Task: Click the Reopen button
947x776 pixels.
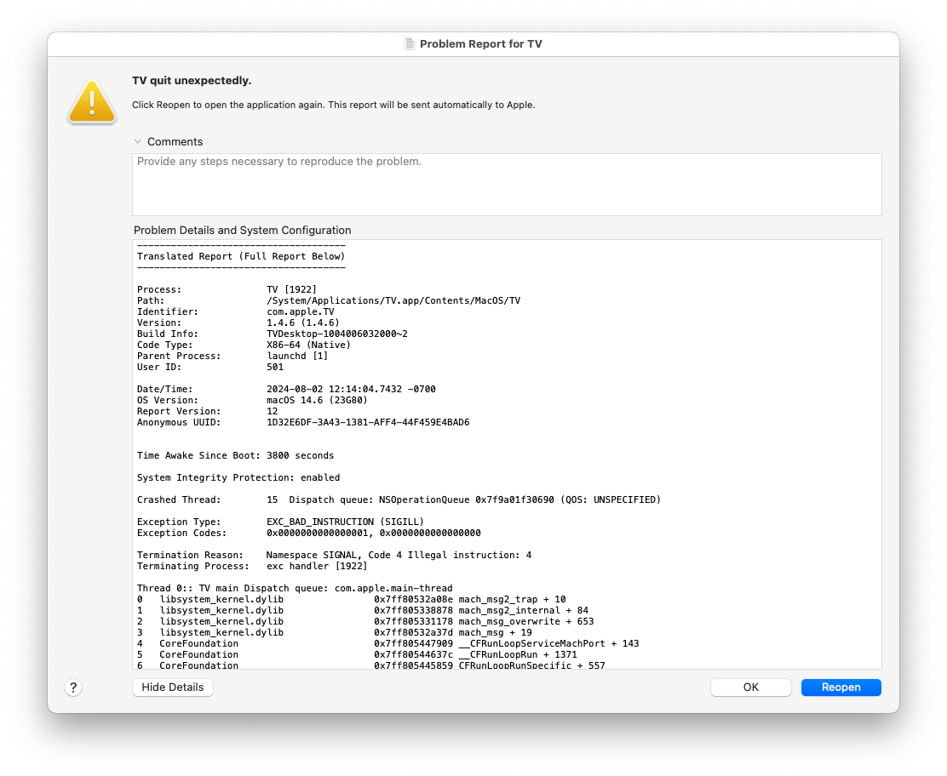Action: pyautogui.click(x=841, y=688)
